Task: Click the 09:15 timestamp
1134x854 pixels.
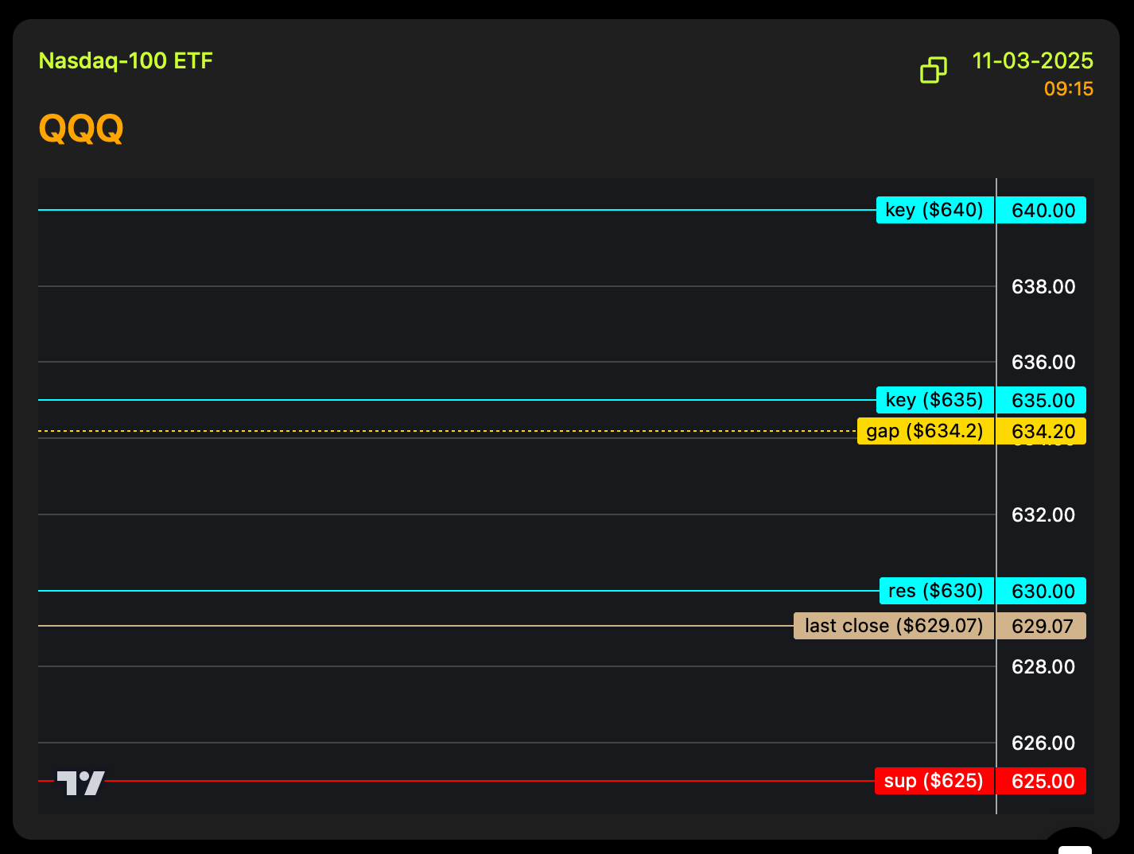Action: 1068,89
